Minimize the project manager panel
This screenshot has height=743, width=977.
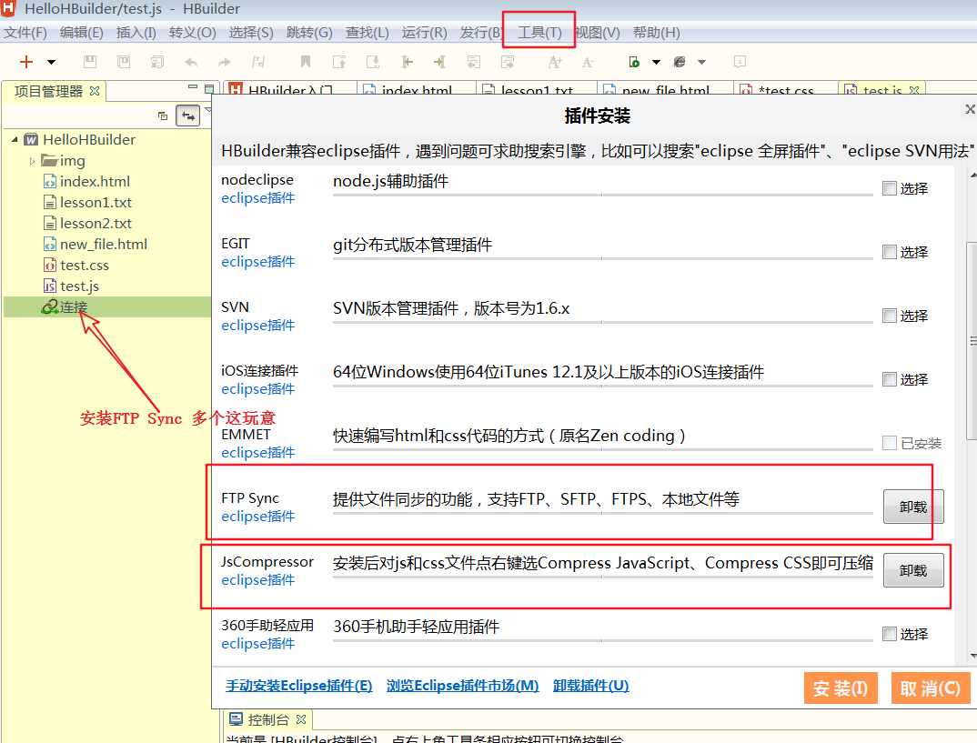pos(193,87)
